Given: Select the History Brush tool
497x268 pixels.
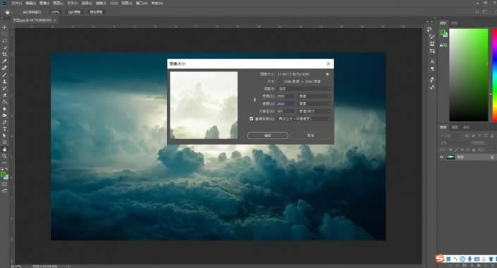Looking at the screenshot, I should pos(4,89).
